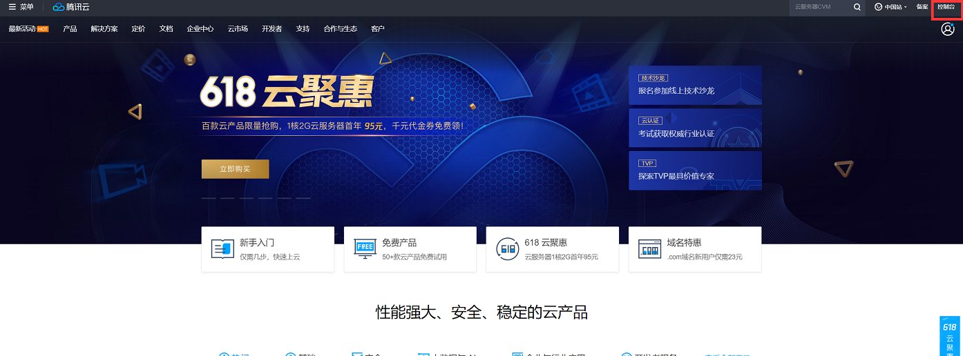Click the heading 性能强大、安全、稳定的云产品
The width and height of the screenshot is (963, 356).
[481, 313]
